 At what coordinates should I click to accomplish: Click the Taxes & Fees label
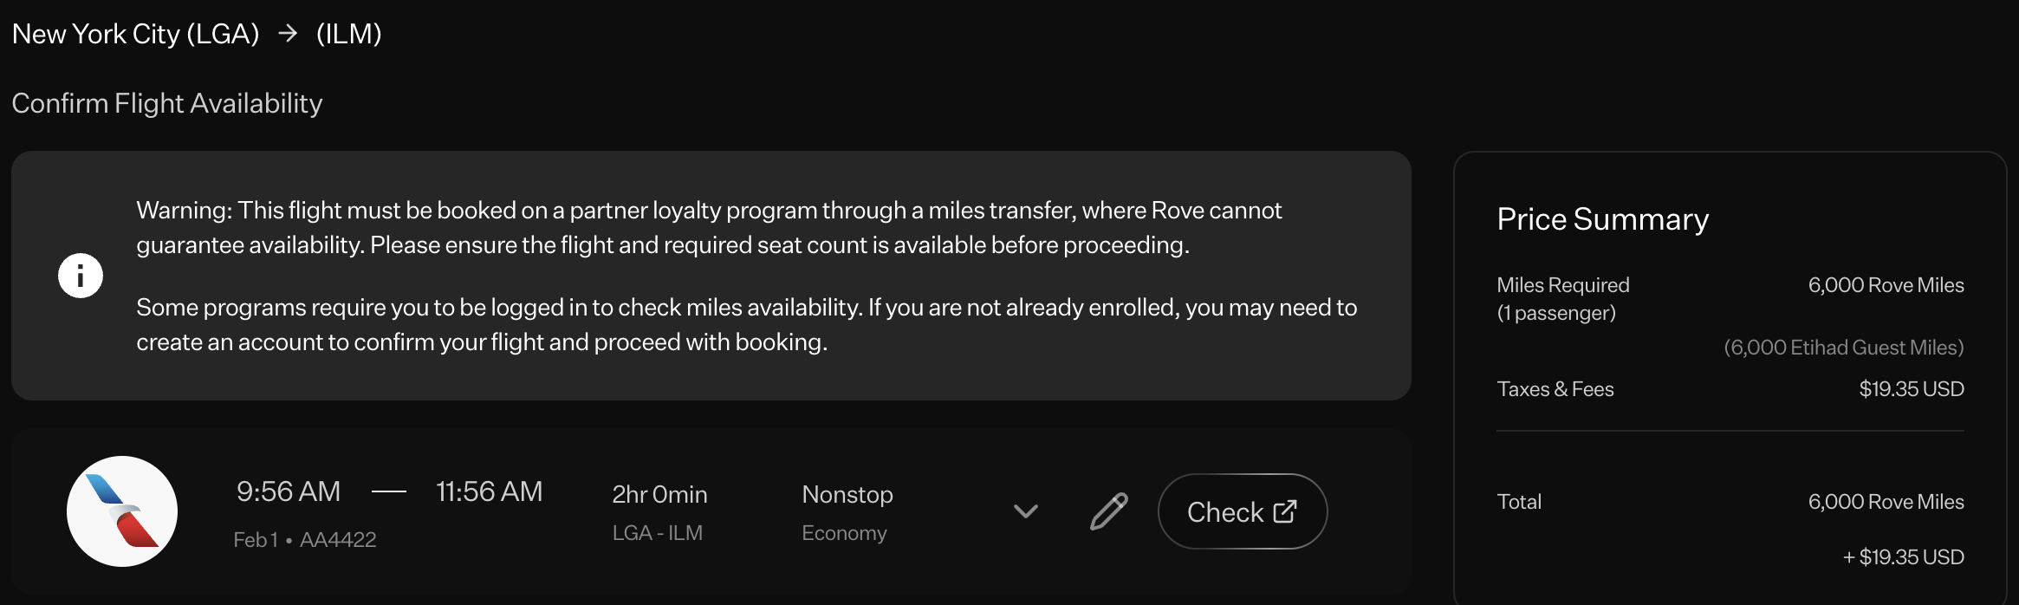1555,389
